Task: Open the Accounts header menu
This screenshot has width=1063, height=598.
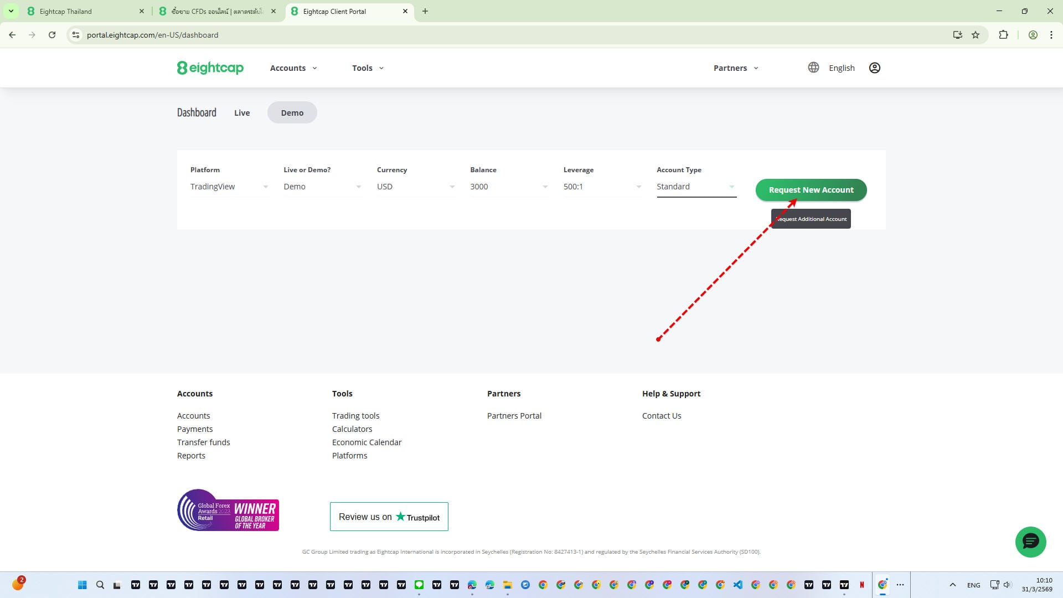Action: click(293, 68)
